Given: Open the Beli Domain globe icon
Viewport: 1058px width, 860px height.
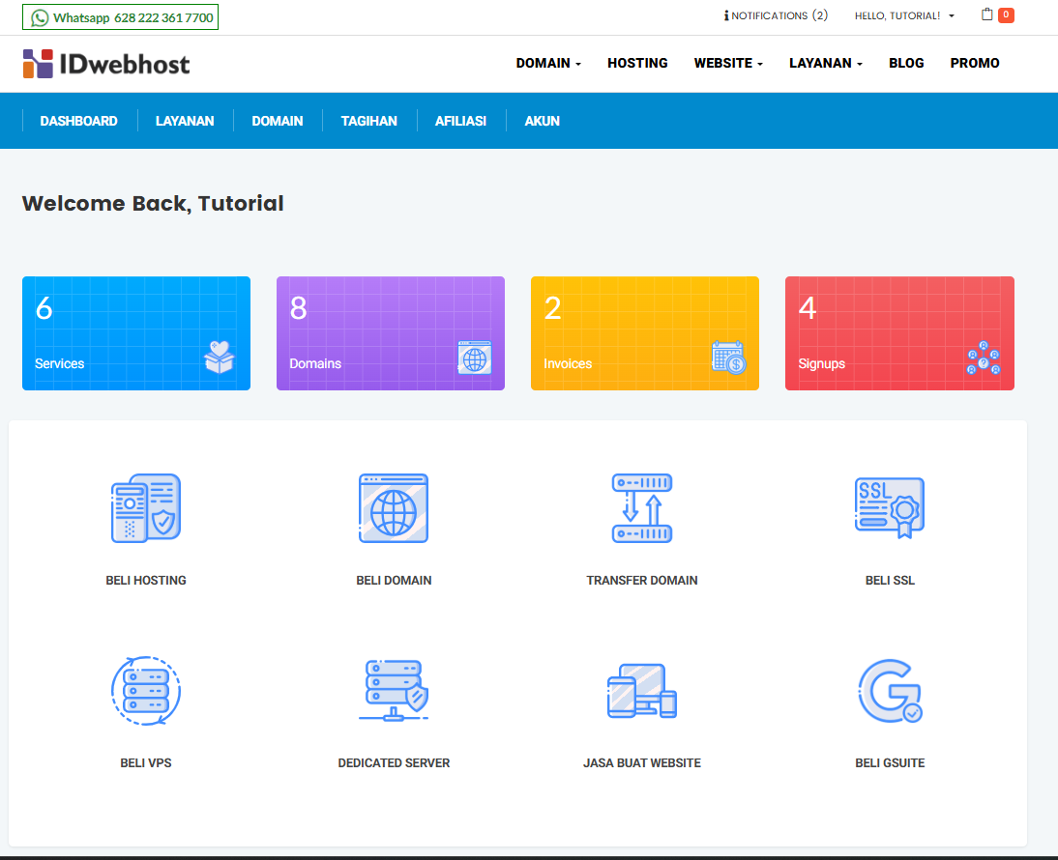Looking at the screenshot, I should (x=394, y=507).
